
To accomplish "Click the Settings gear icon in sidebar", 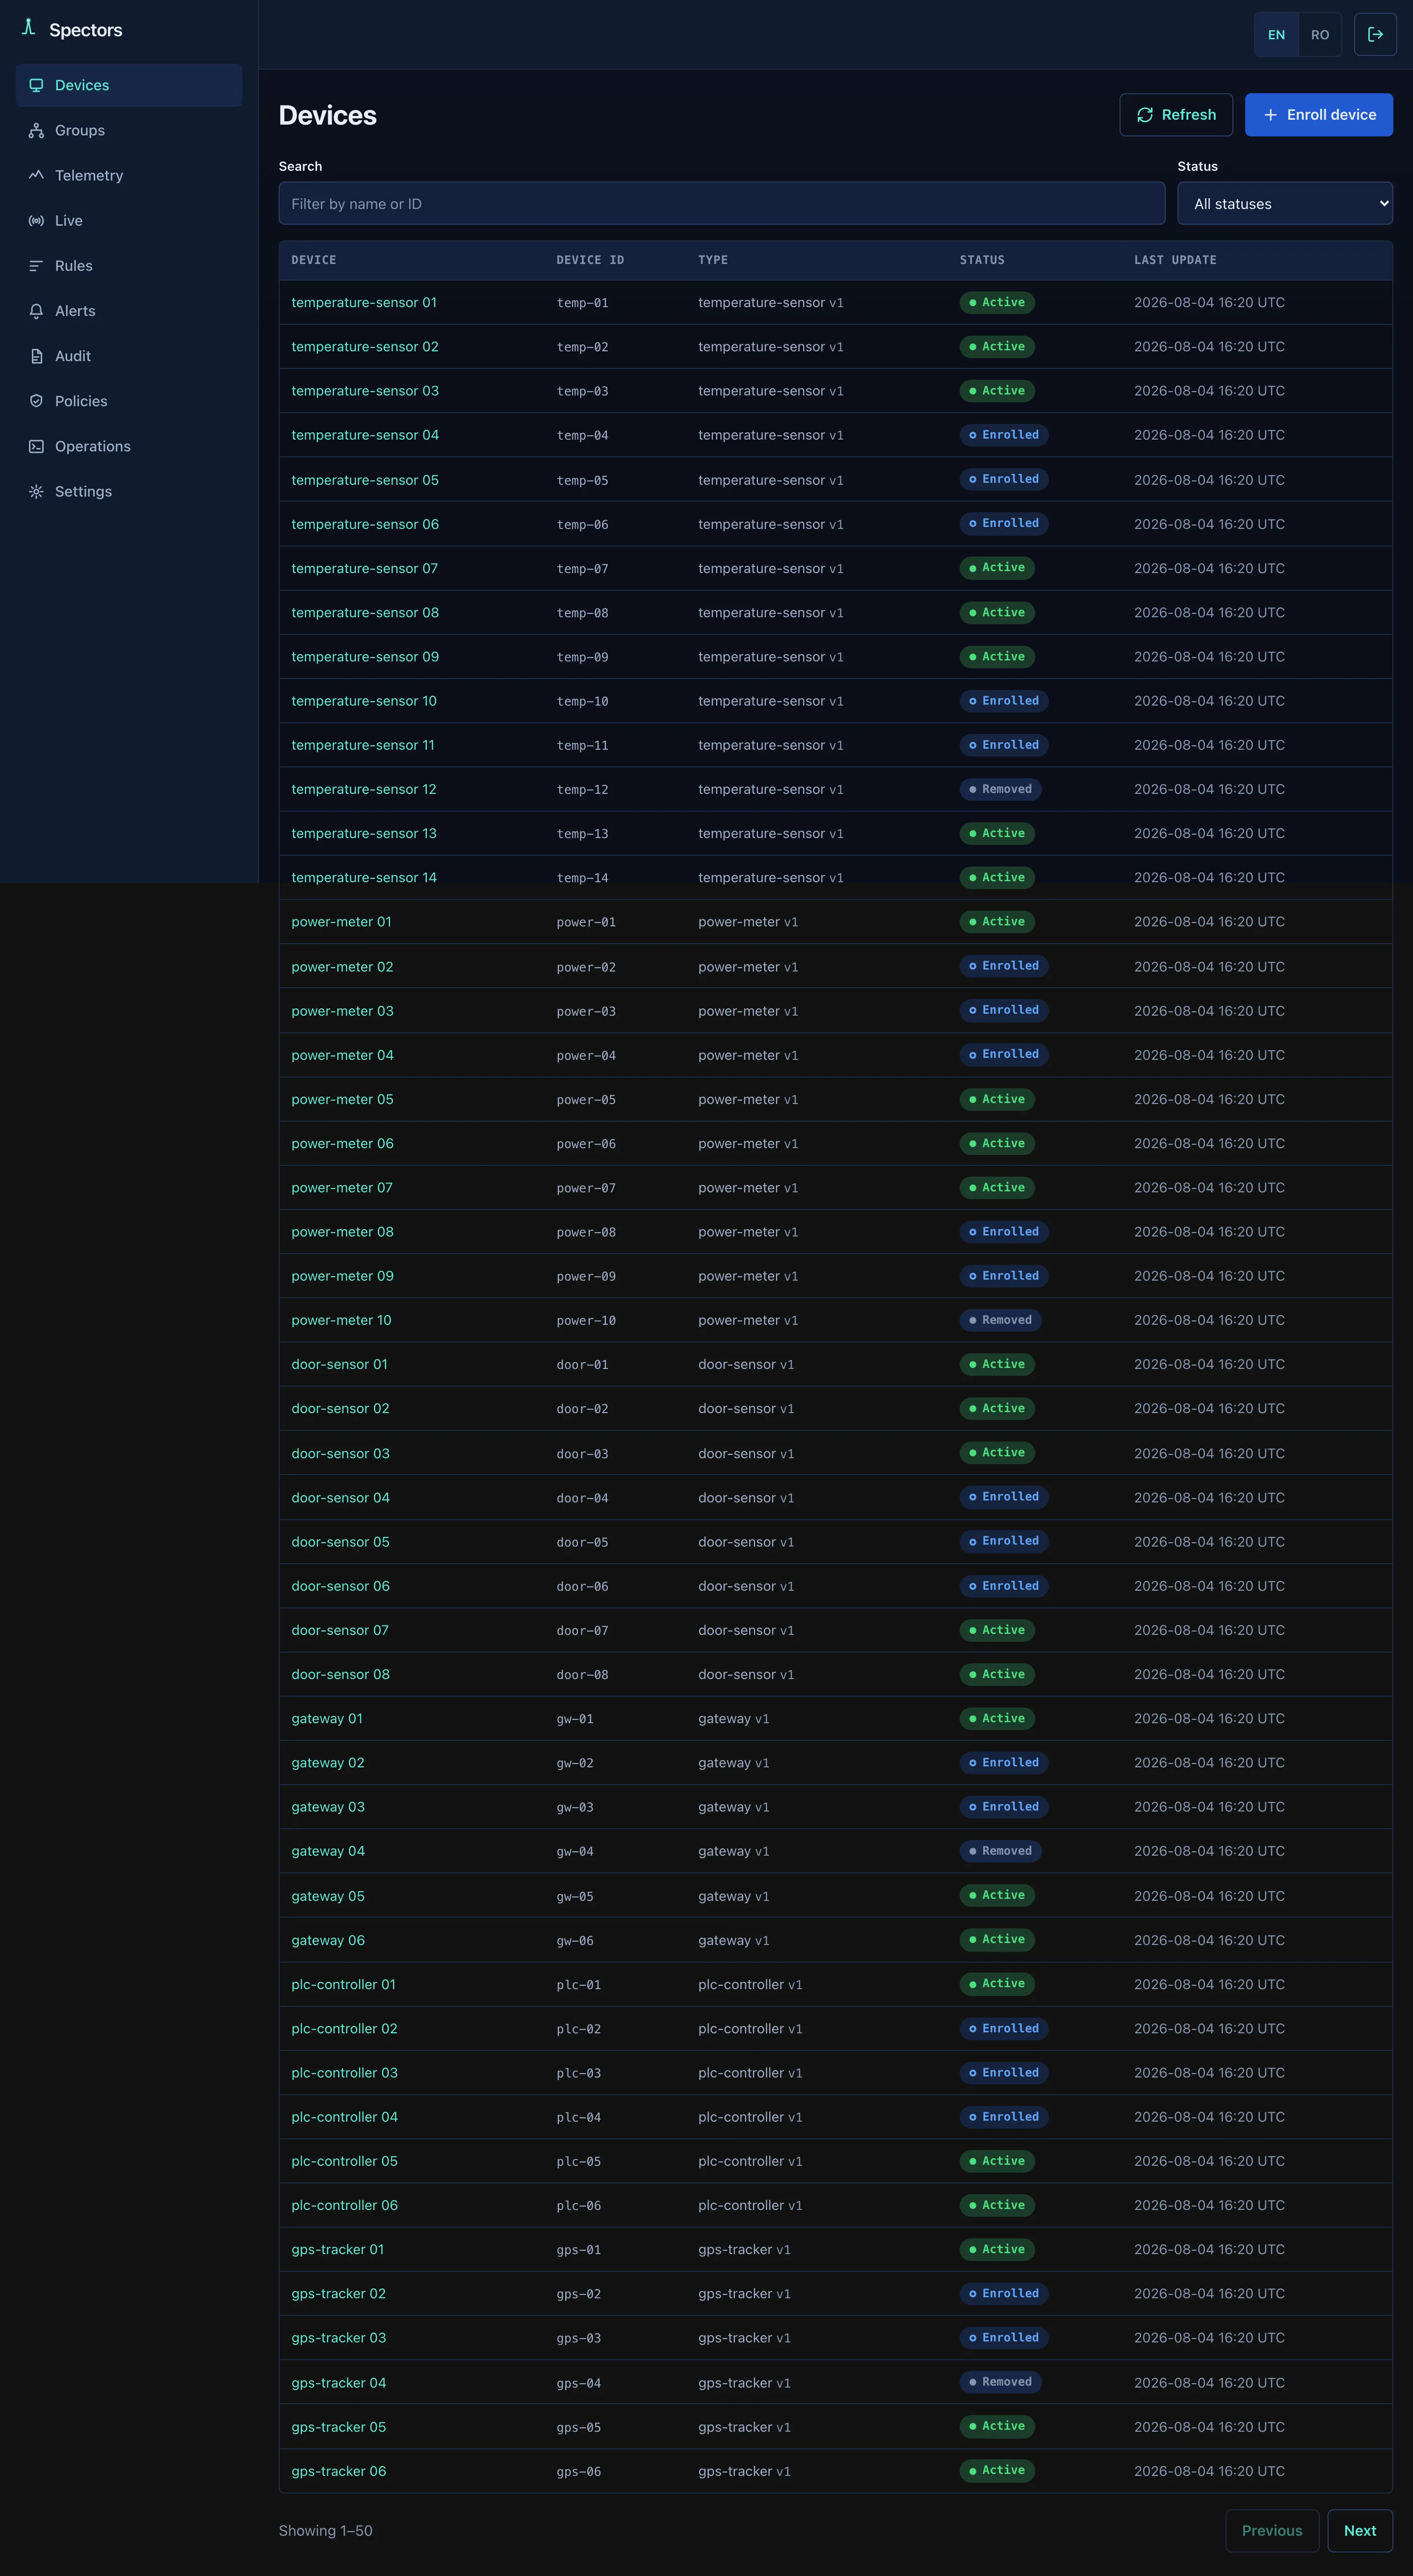I will click(36, 491).
